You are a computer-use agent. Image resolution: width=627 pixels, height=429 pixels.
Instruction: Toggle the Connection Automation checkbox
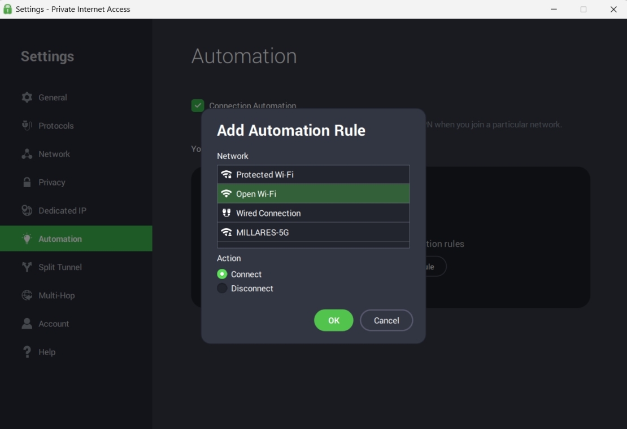[x=198, y=105]
